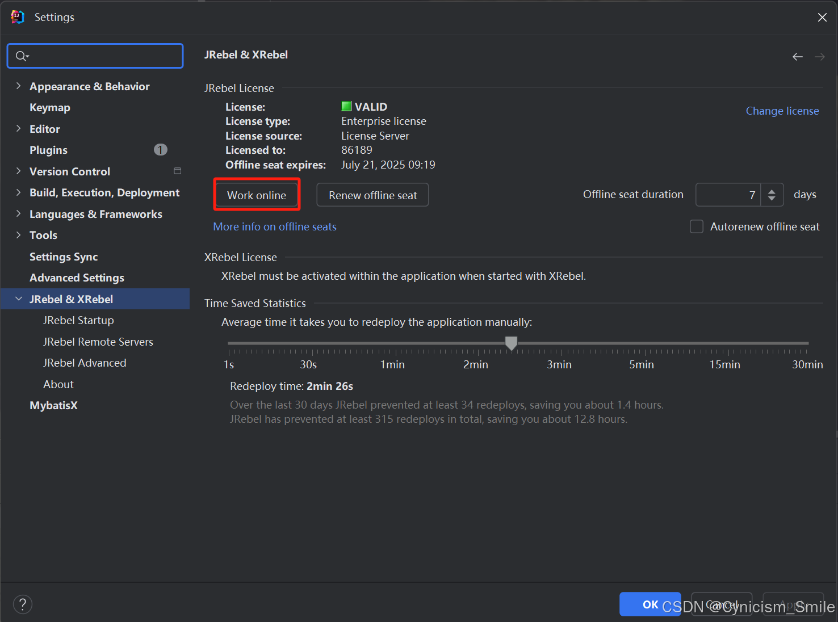Open Plugins settings page
The image size is (838, 622).
(x=48, y=150)
